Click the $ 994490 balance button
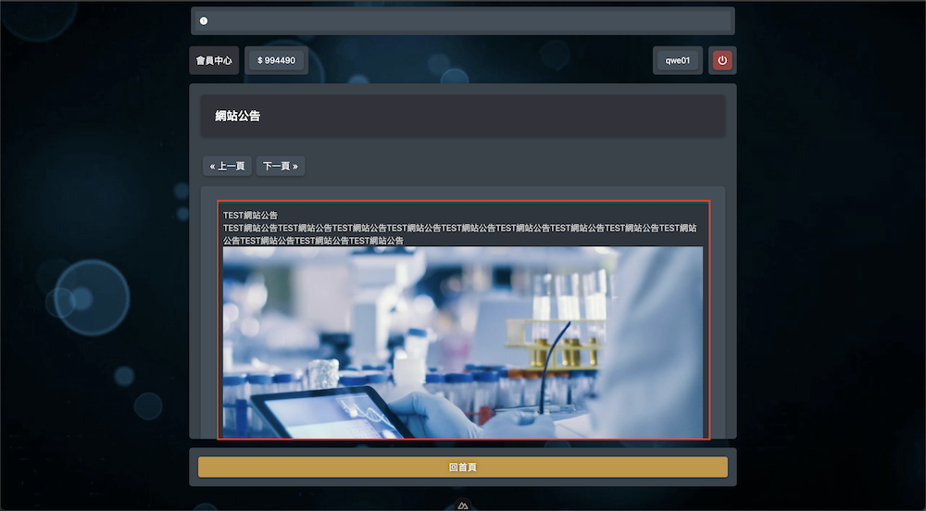This screenshot has height=511, width=926. (x=276, y=60)
